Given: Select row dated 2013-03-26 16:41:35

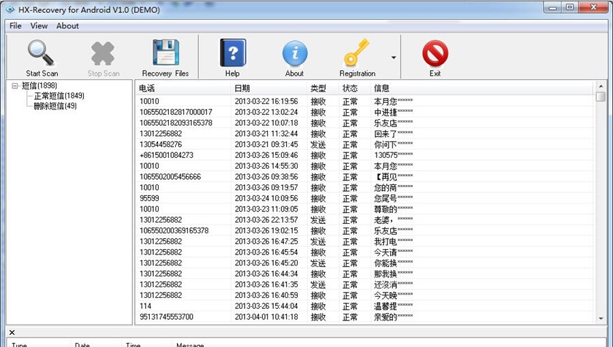Looking at the screenshot, I should pyautogui.click(x=364, y=284).
